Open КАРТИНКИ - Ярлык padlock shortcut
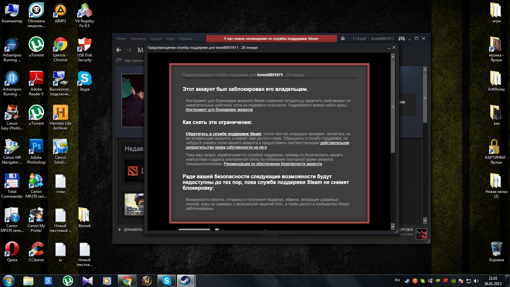The width and height of the screenshot is (510, 287). click(496, 152)
